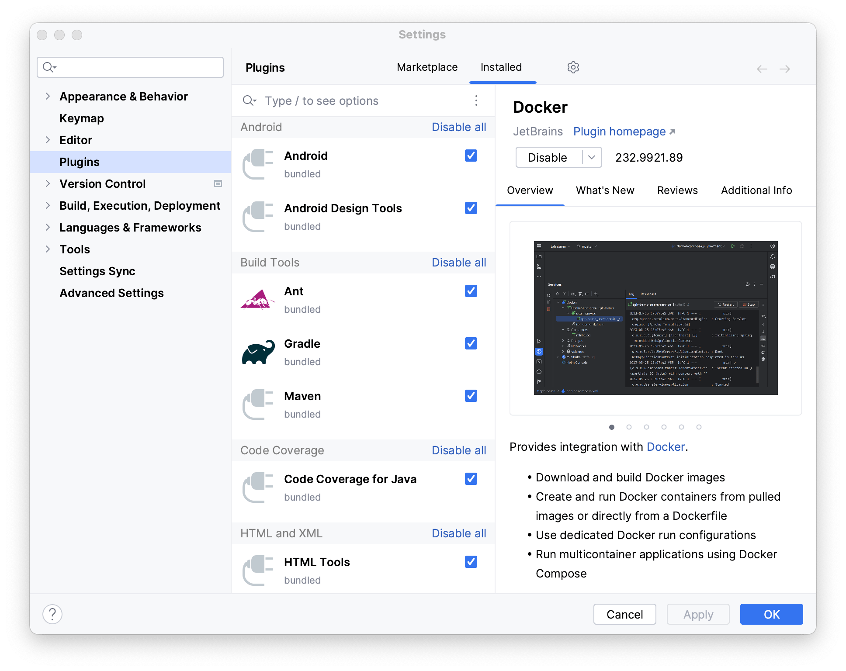Click the Android Design Tools plugin icon
This screenshot has height=671, width=846.
tap(258, 217)
